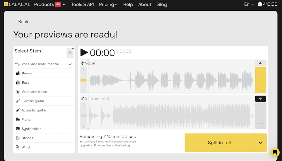
Task: Choose the Voice and Noise stem icon
Action: 18,92
